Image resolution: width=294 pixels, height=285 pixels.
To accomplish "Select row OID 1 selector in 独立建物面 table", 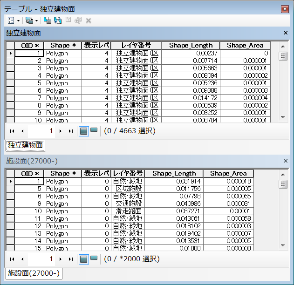I will point(10,54).
